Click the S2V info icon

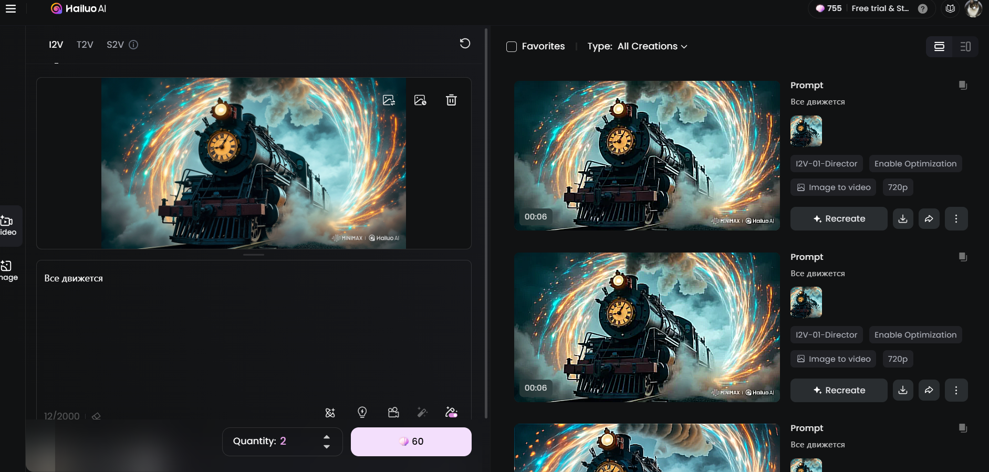pos(133,45)
